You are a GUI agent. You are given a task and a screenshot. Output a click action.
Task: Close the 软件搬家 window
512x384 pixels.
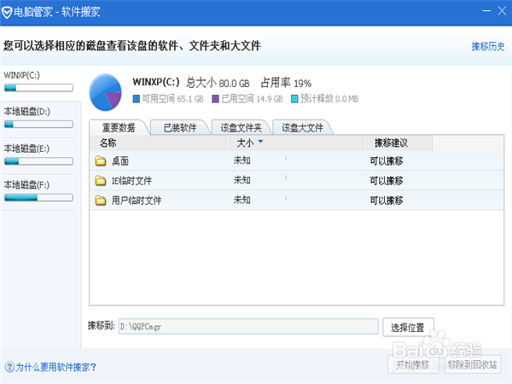click(x=503, y=11)
